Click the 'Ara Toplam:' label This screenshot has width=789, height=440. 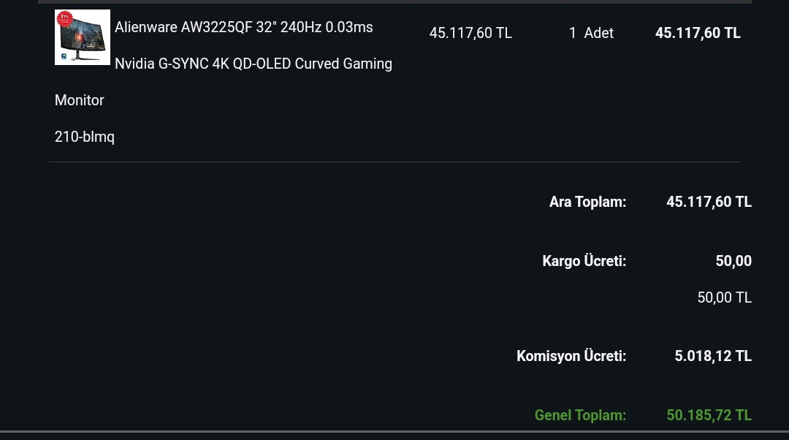587,202
